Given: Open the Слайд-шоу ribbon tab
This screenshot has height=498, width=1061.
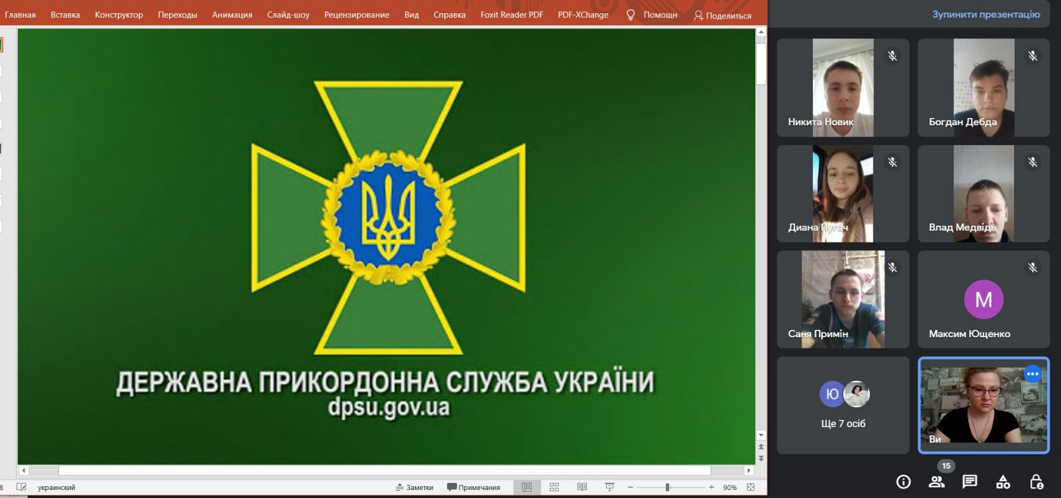Looking at the screenshot, I should click(288, 15).
